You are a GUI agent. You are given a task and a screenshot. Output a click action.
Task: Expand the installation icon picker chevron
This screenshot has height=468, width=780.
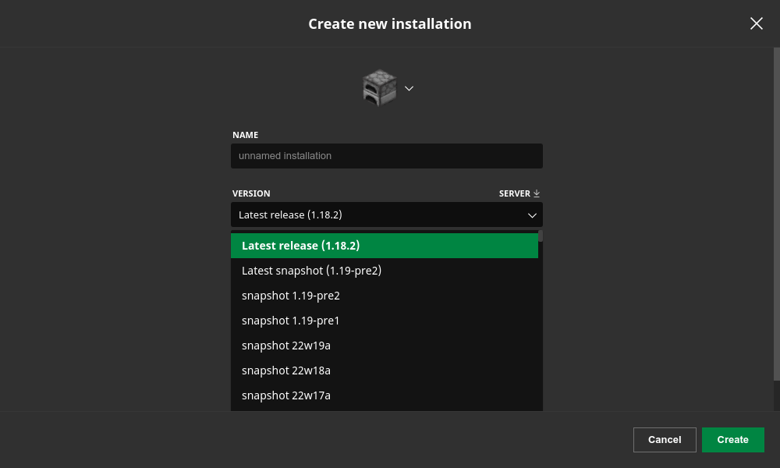409,88
